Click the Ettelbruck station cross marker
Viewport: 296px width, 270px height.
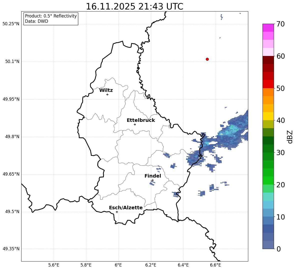pos(135,124)
